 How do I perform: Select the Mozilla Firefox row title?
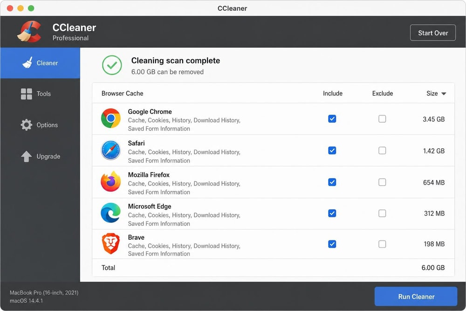(x=149, y=175)
